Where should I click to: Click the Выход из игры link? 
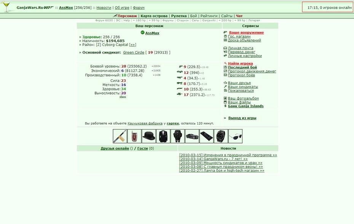[x=242, y=118]
